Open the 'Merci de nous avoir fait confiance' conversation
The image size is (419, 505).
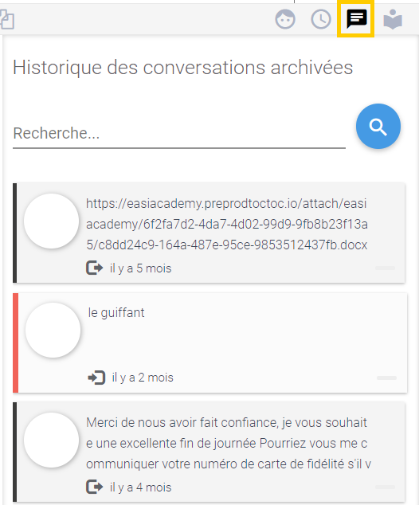pyautogui.click(x=209, y=452)
